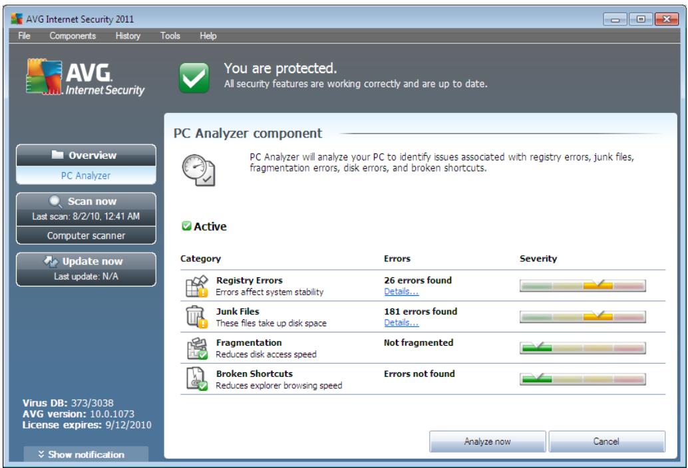Minimize the AVG window
Viewport: 688px width, 468px height.
tap(615, 19)
